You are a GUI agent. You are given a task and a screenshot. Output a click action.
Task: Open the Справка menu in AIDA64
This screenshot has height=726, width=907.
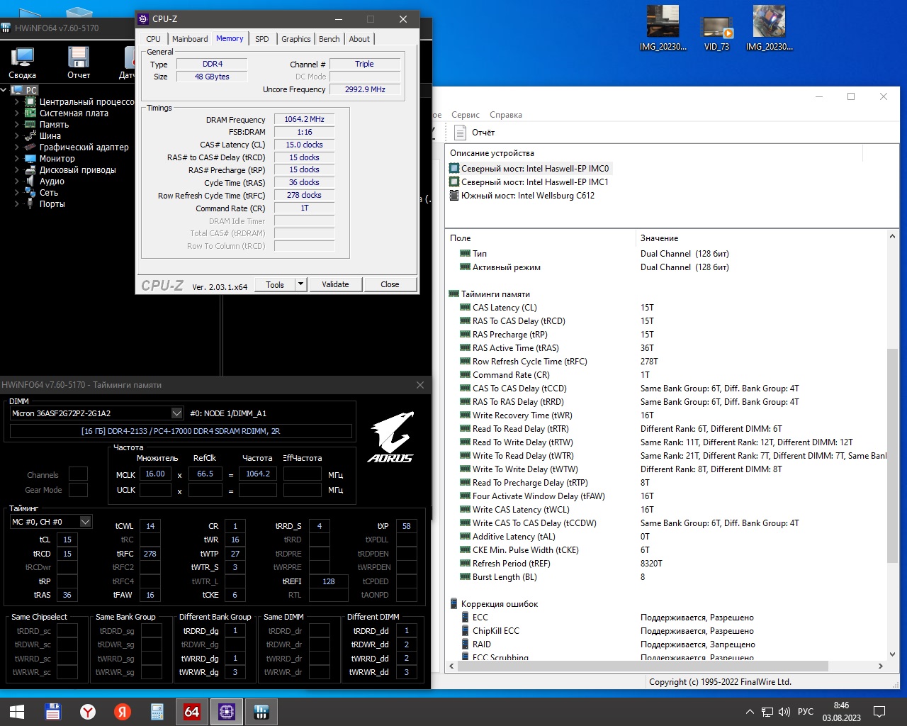click(x=506, y=115)
